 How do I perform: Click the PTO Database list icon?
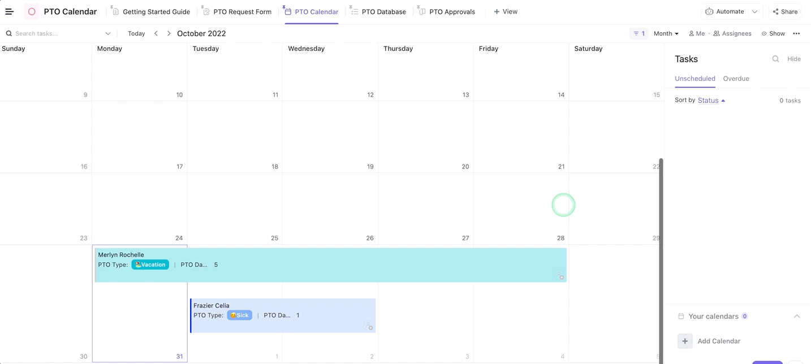click(x=353, y=11)
